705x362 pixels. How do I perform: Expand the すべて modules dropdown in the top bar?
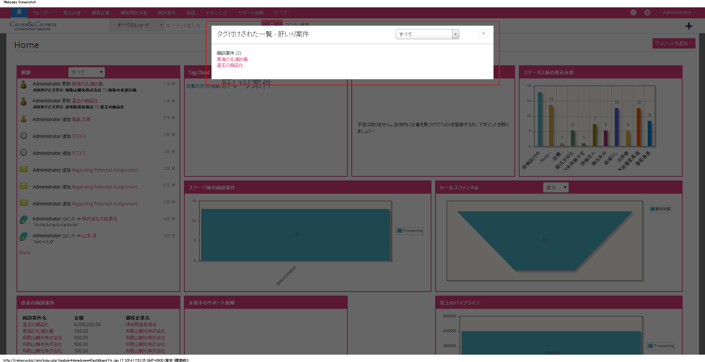point(282,13)
